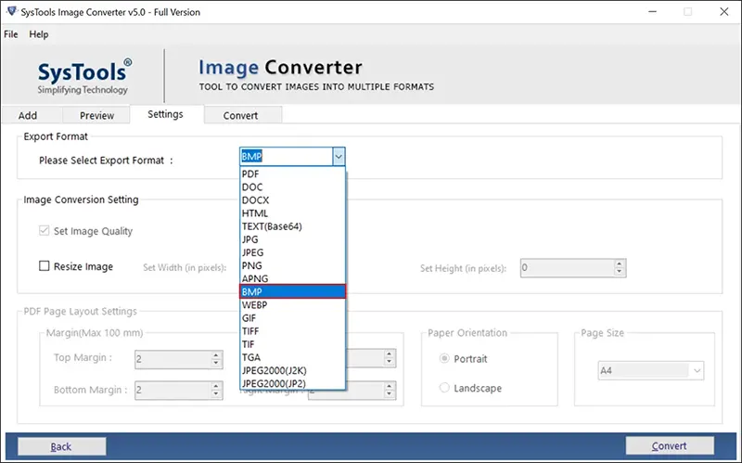Pick JPEG2000(JP2) export format option
Screen dimensions: 742x463
tap(292, 383)
